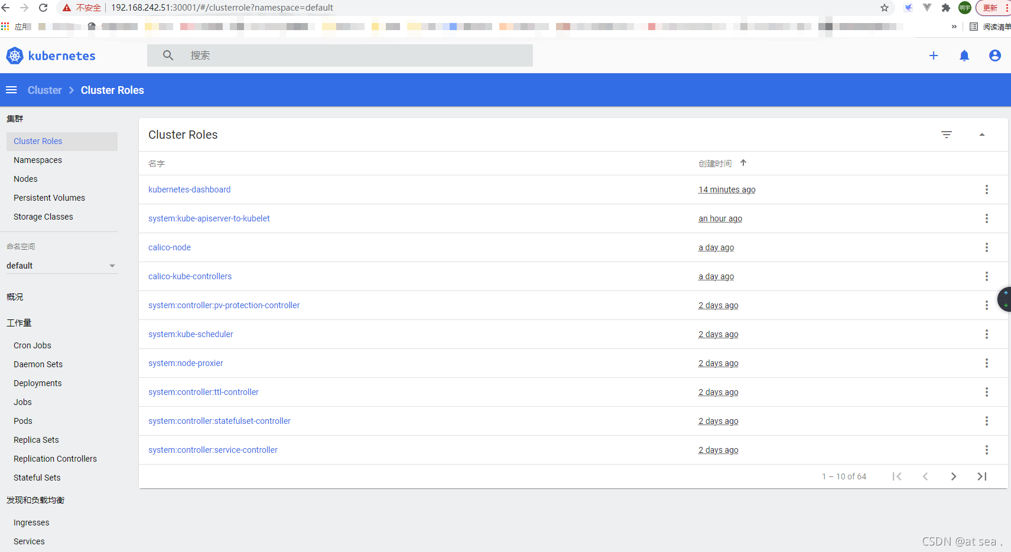This screenshot has width=1011, height=552.
Task: Open the namespace dropdown showing default
Action: pyautogui.click(x=61, y=266)
